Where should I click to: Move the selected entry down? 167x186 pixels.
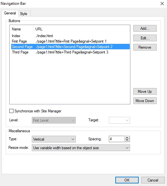(145, 101)
